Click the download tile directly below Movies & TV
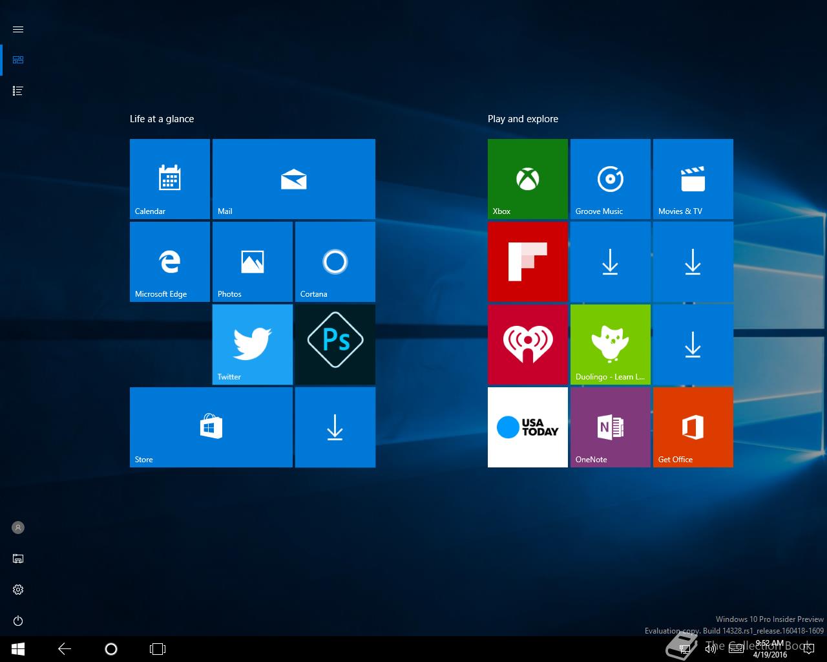 [x=693, y=262]
